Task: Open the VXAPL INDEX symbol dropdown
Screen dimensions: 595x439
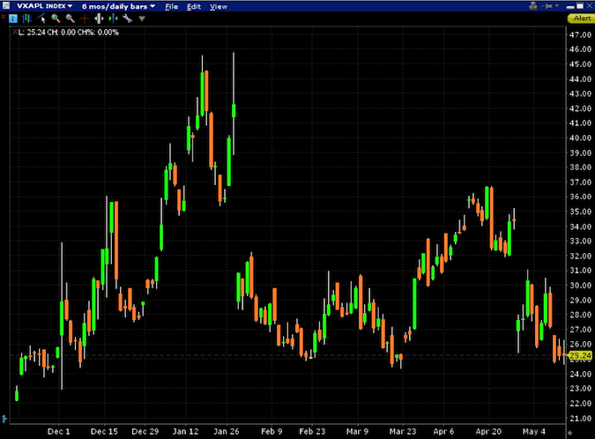Action: click(45, 6)
